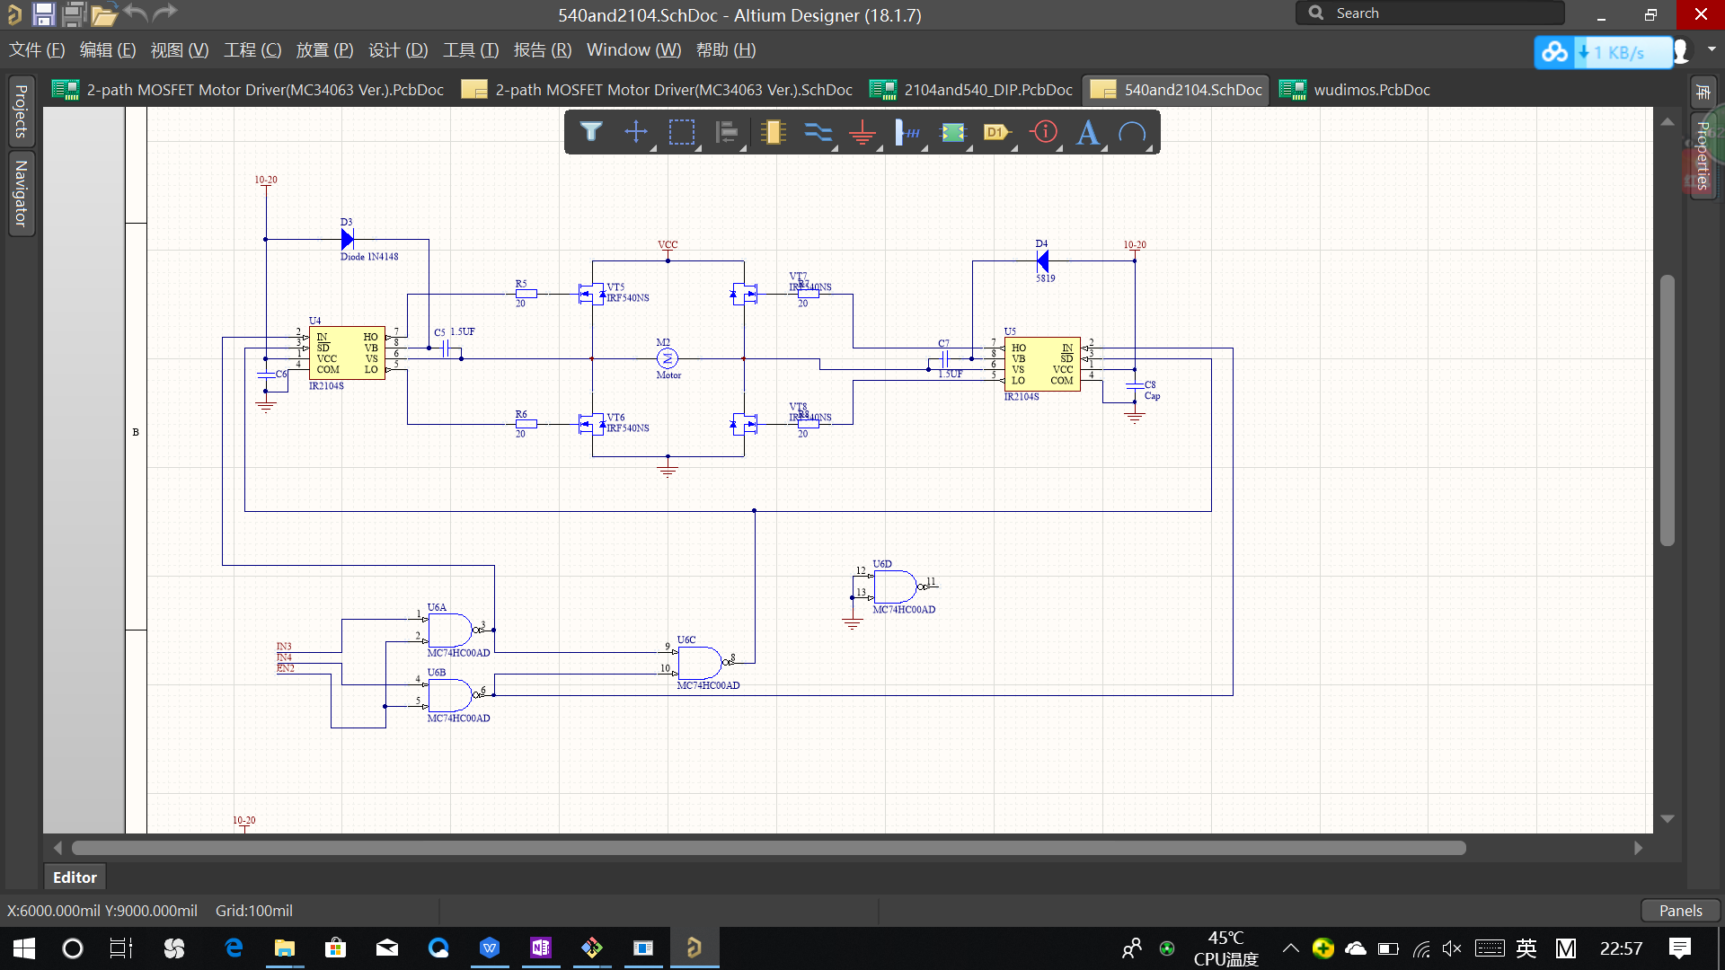Select the text string tool
This screenshot has width=1725, height=970.
(x=1088, y=133)
